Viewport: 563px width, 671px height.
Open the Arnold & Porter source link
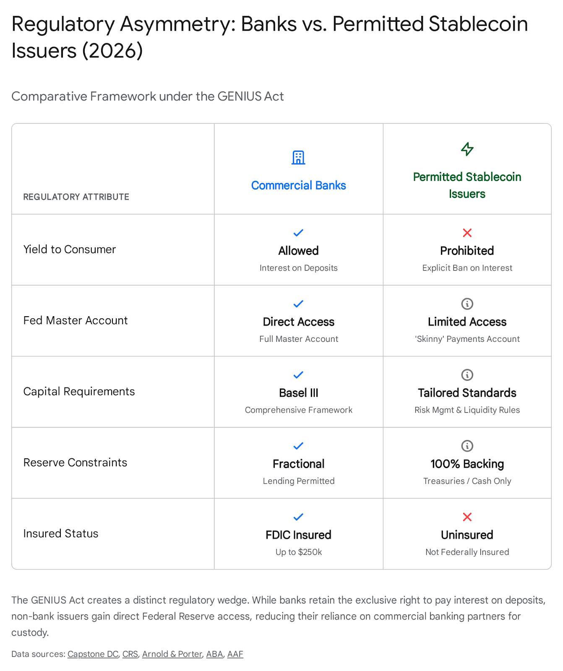click(x=172, y=654)
